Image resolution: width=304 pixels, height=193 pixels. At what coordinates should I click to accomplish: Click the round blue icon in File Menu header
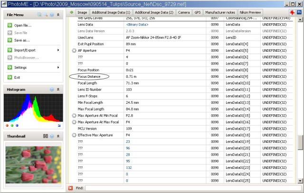(52, 15)
